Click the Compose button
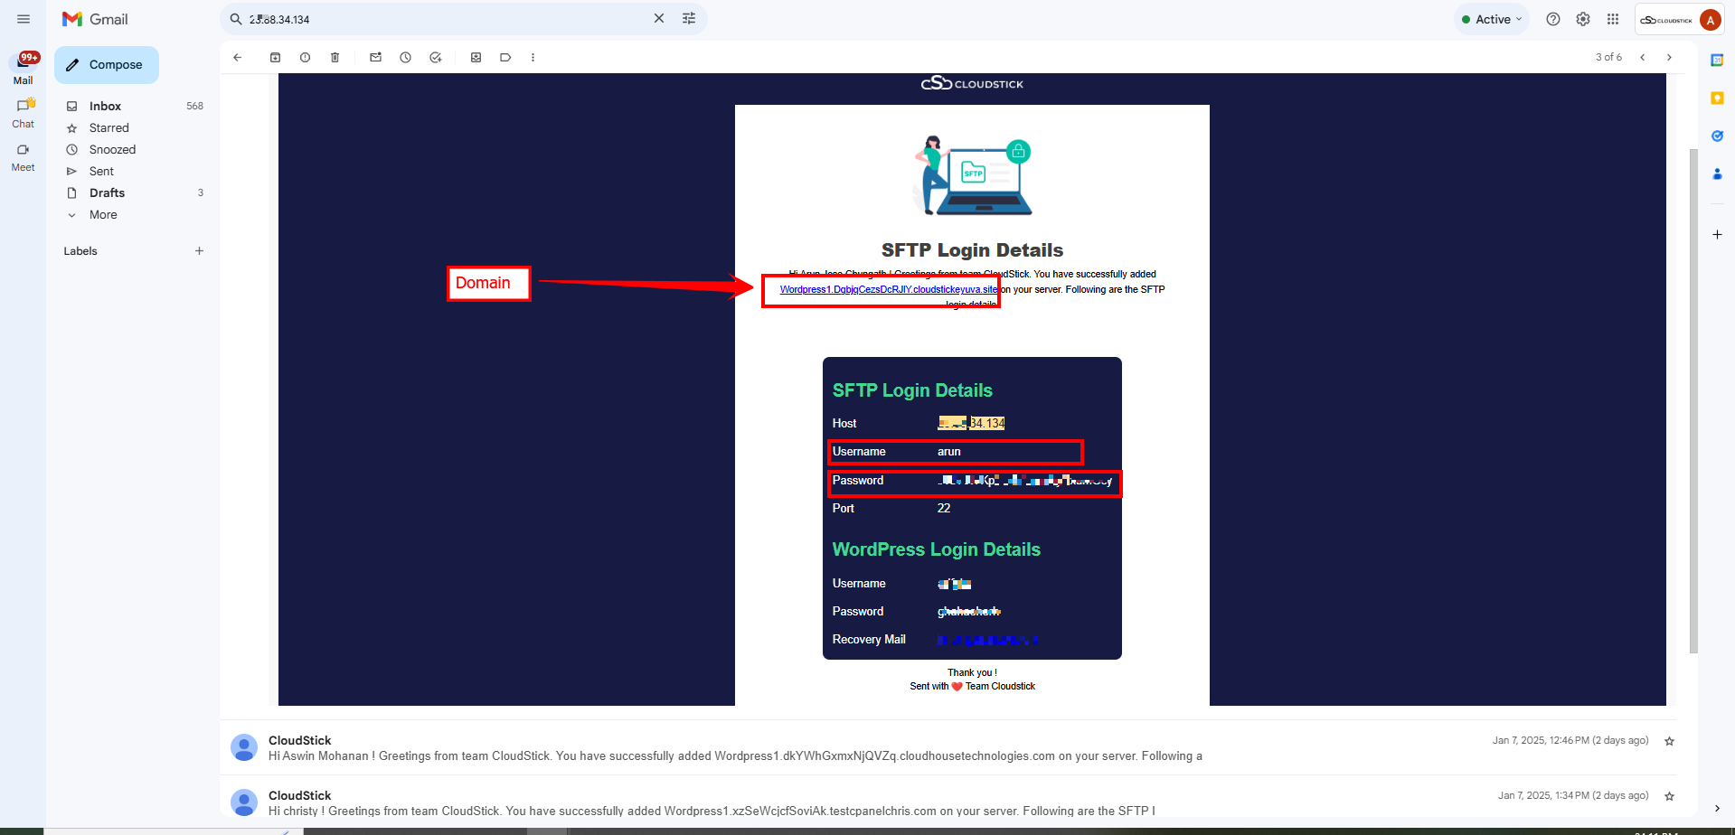Viewport: 1735px width, 835px height. click(107, 65)
